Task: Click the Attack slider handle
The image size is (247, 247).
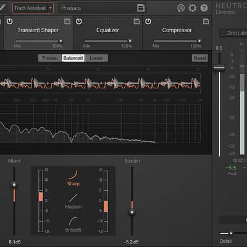Action: 14,185
